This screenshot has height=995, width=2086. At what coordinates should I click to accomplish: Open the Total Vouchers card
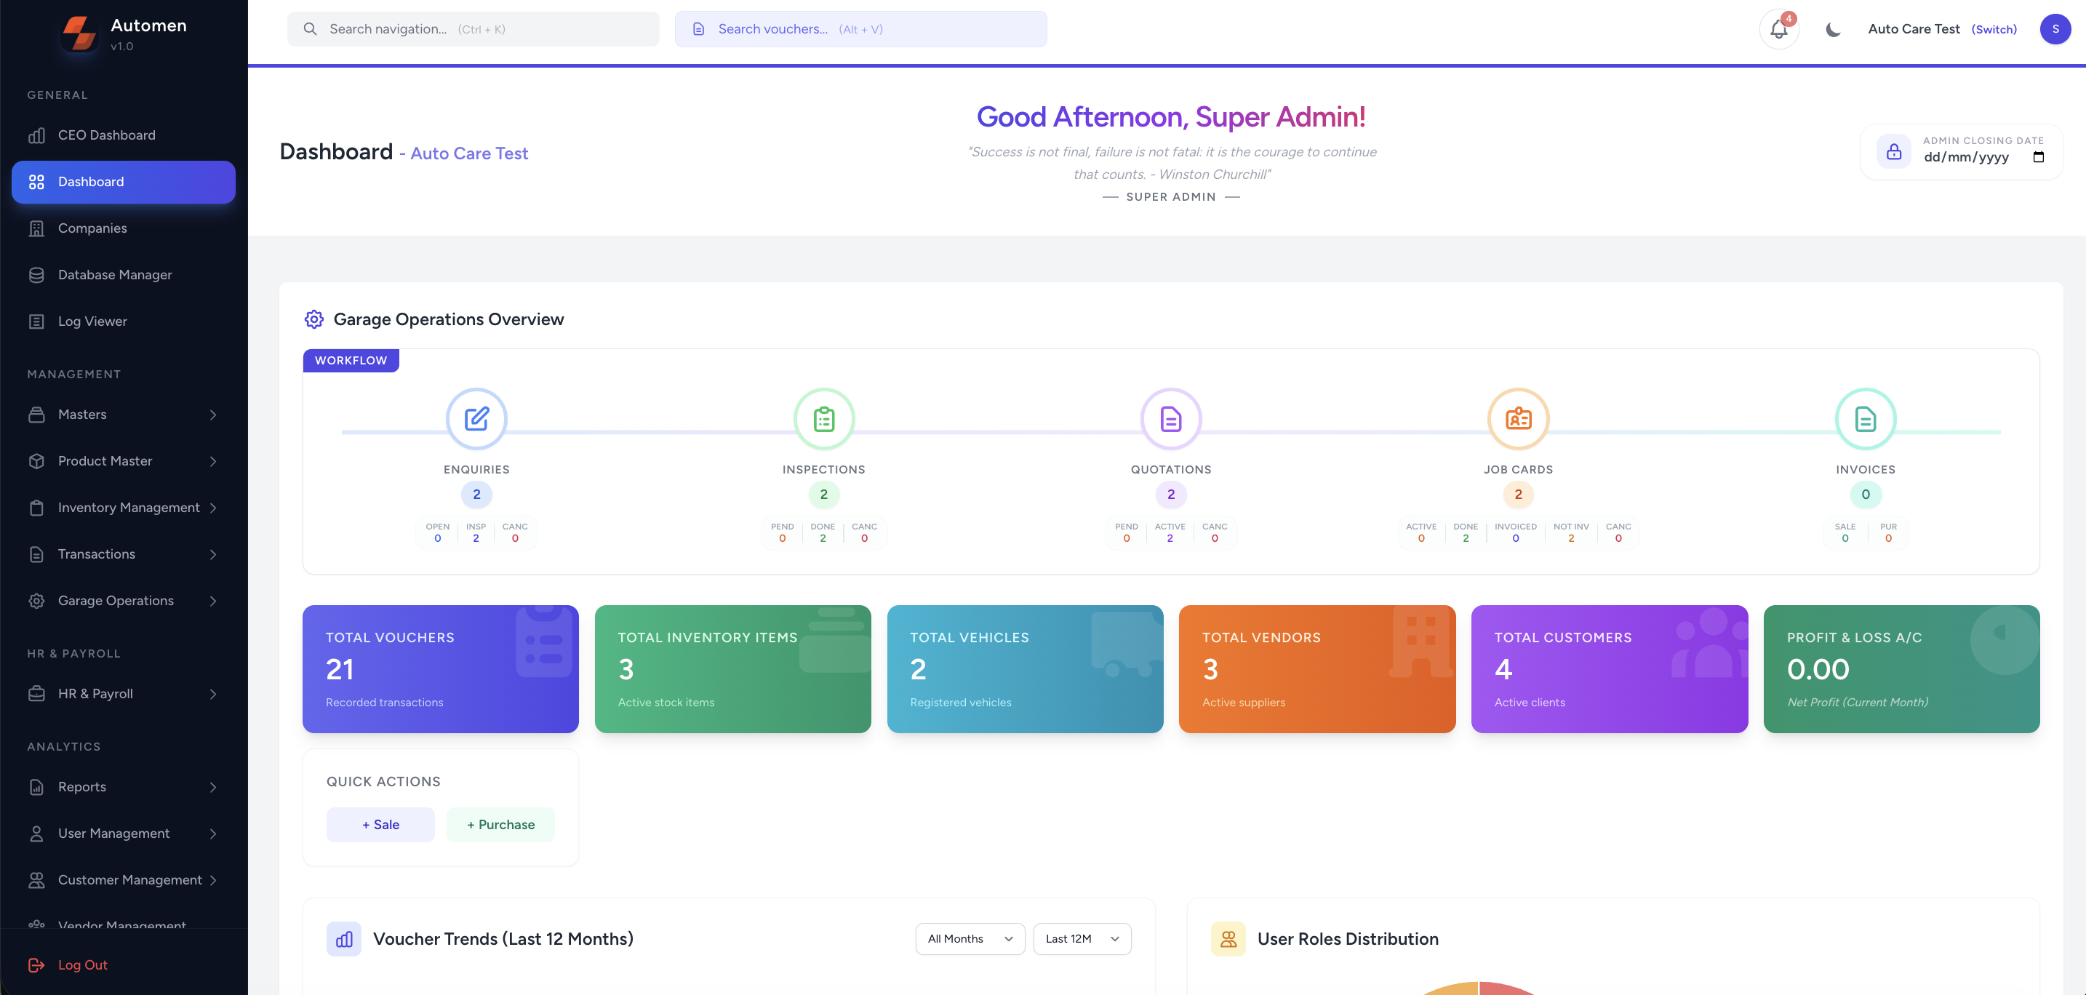point(441,668)
